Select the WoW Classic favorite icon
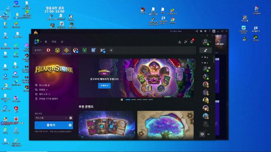271x152 pixels. tap(85, 50)
